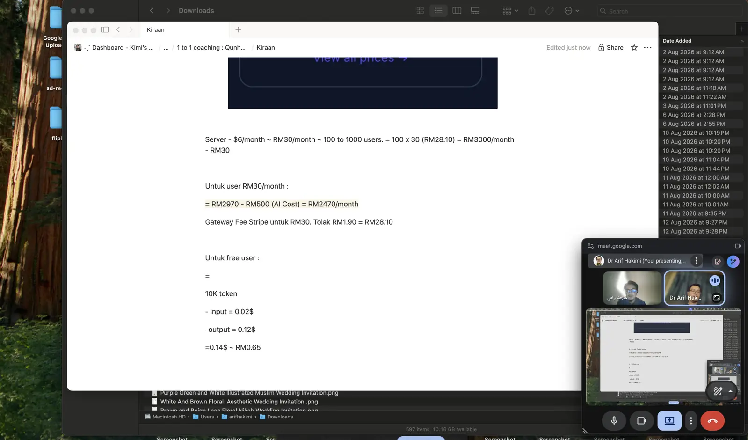Stop presenting using the screen share button

669,420
